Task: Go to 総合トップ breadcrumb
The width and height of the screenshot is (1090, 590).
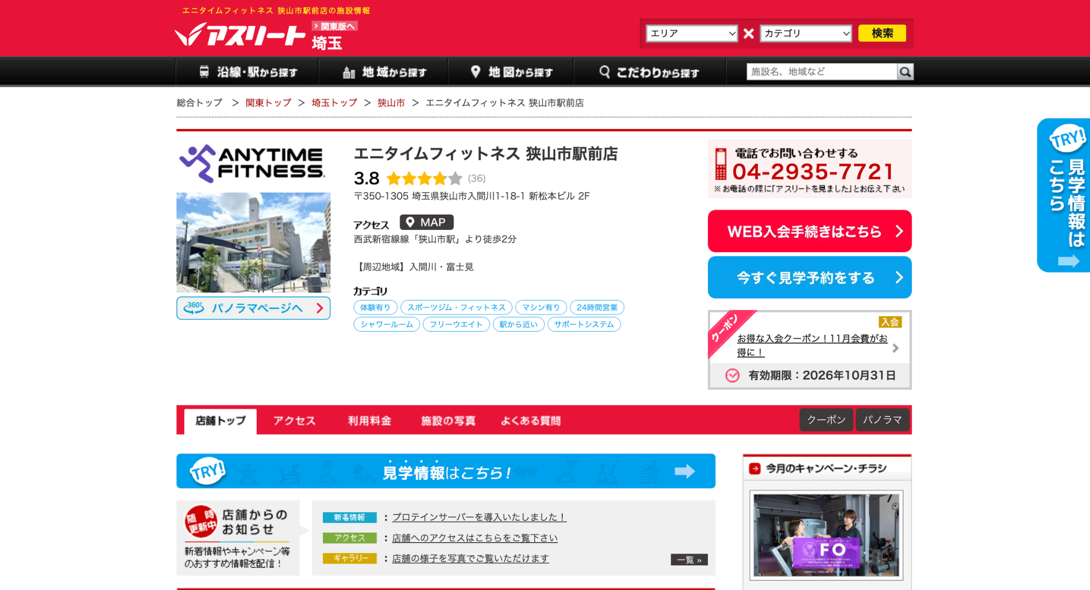Action: coord(199,103)
